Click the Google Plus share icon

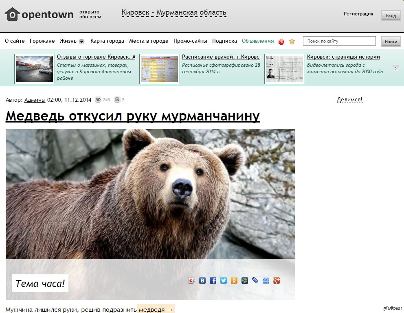277,280
